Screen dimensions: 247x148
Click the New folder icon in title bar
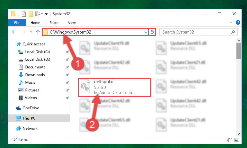31,14
